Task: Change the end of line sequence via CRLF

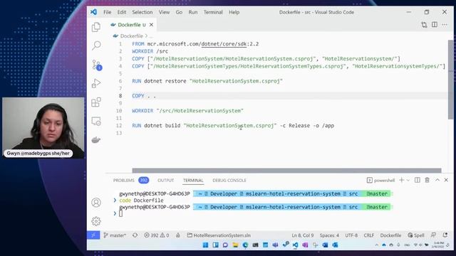Action: point(369,235)
